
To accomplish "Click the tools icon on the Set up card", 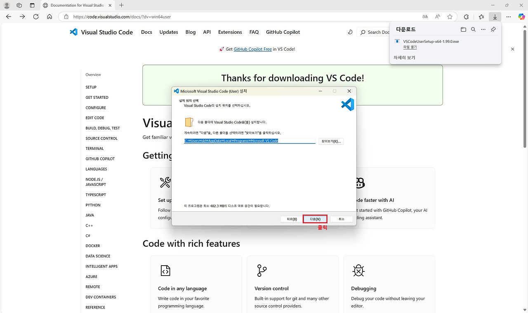I will coord(165,182).
